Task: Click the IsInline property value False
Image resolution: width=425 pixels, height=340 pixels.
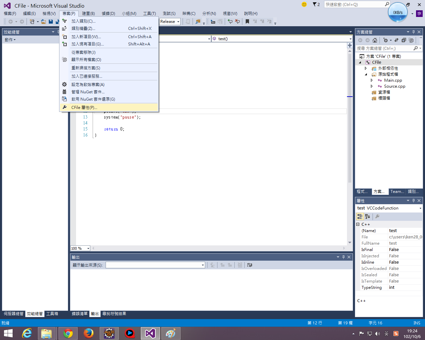Action: pos(405,262)
